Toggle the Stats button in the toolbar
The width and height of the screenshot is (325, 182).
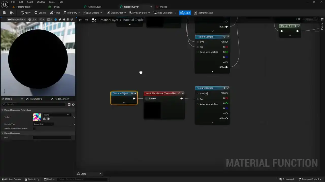tap(185, 13)
